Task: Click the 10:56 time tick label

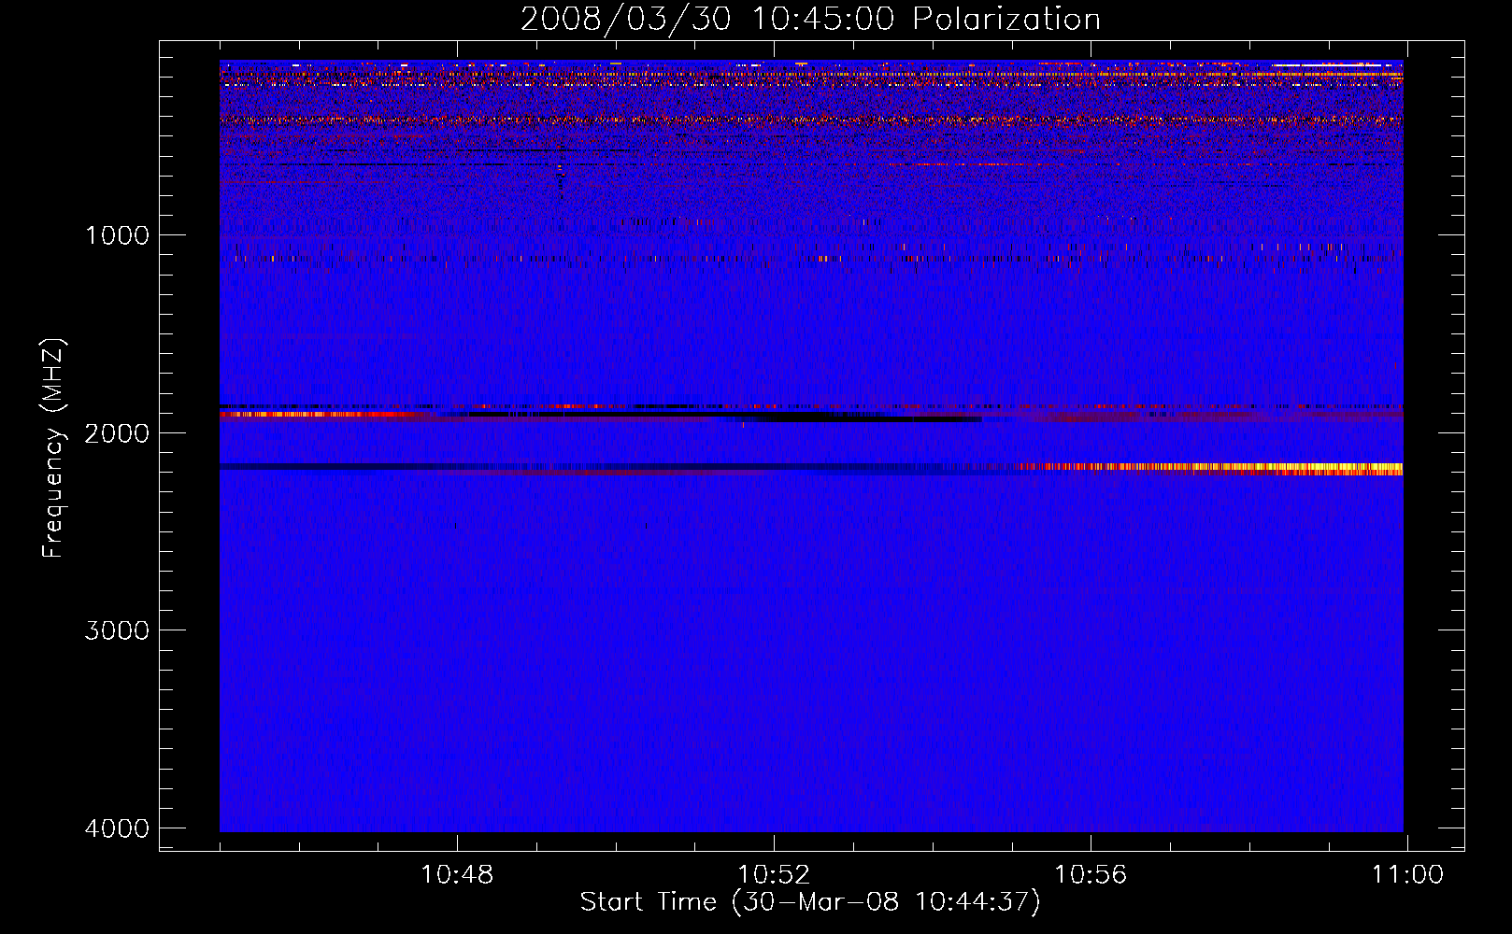Action: click(x=1091, y=875)
